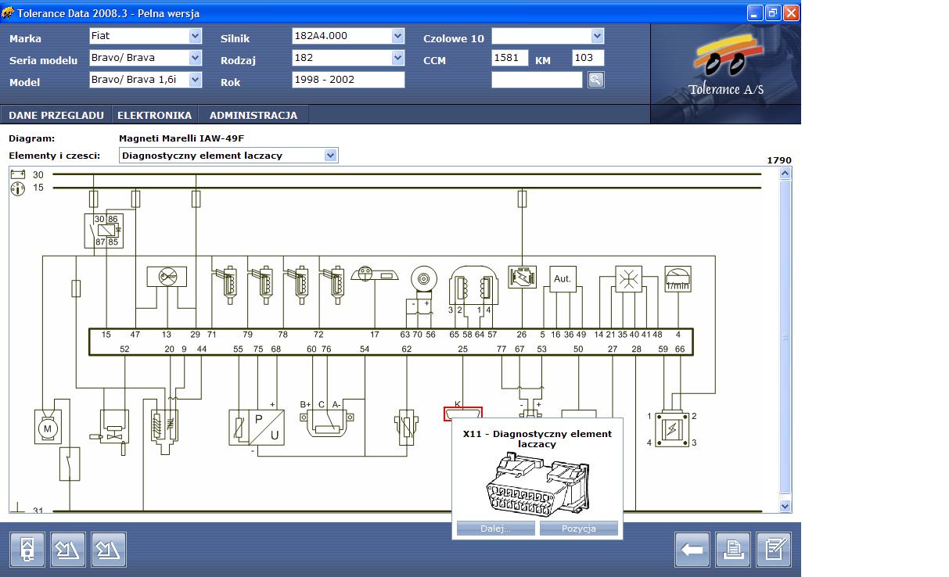Click the fuel pump symbol marked M

point(48,428)
